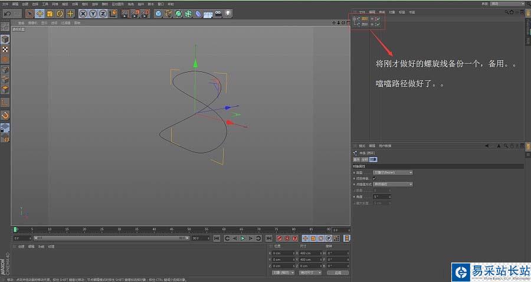Select the highlighted top spline object row
Viewport: 531px width, 282px height.
(365, 19)
